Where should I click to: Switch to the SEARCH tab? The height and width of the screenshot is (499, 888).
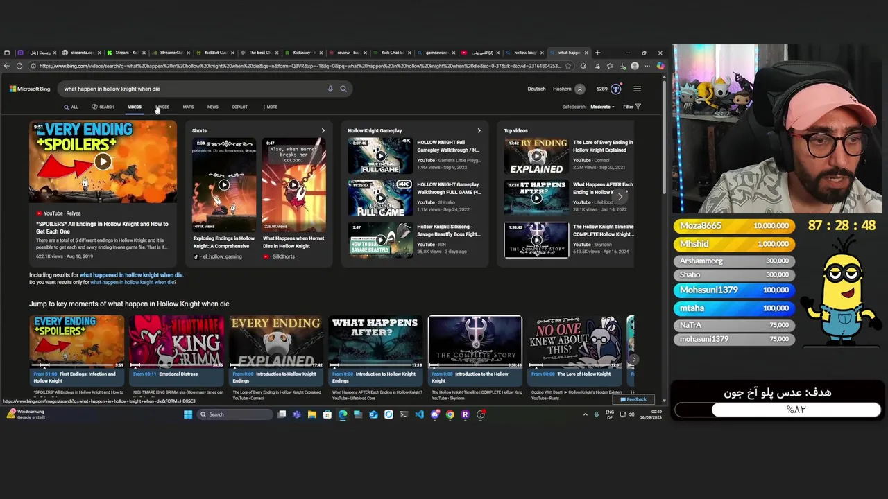tap(103, 107)
